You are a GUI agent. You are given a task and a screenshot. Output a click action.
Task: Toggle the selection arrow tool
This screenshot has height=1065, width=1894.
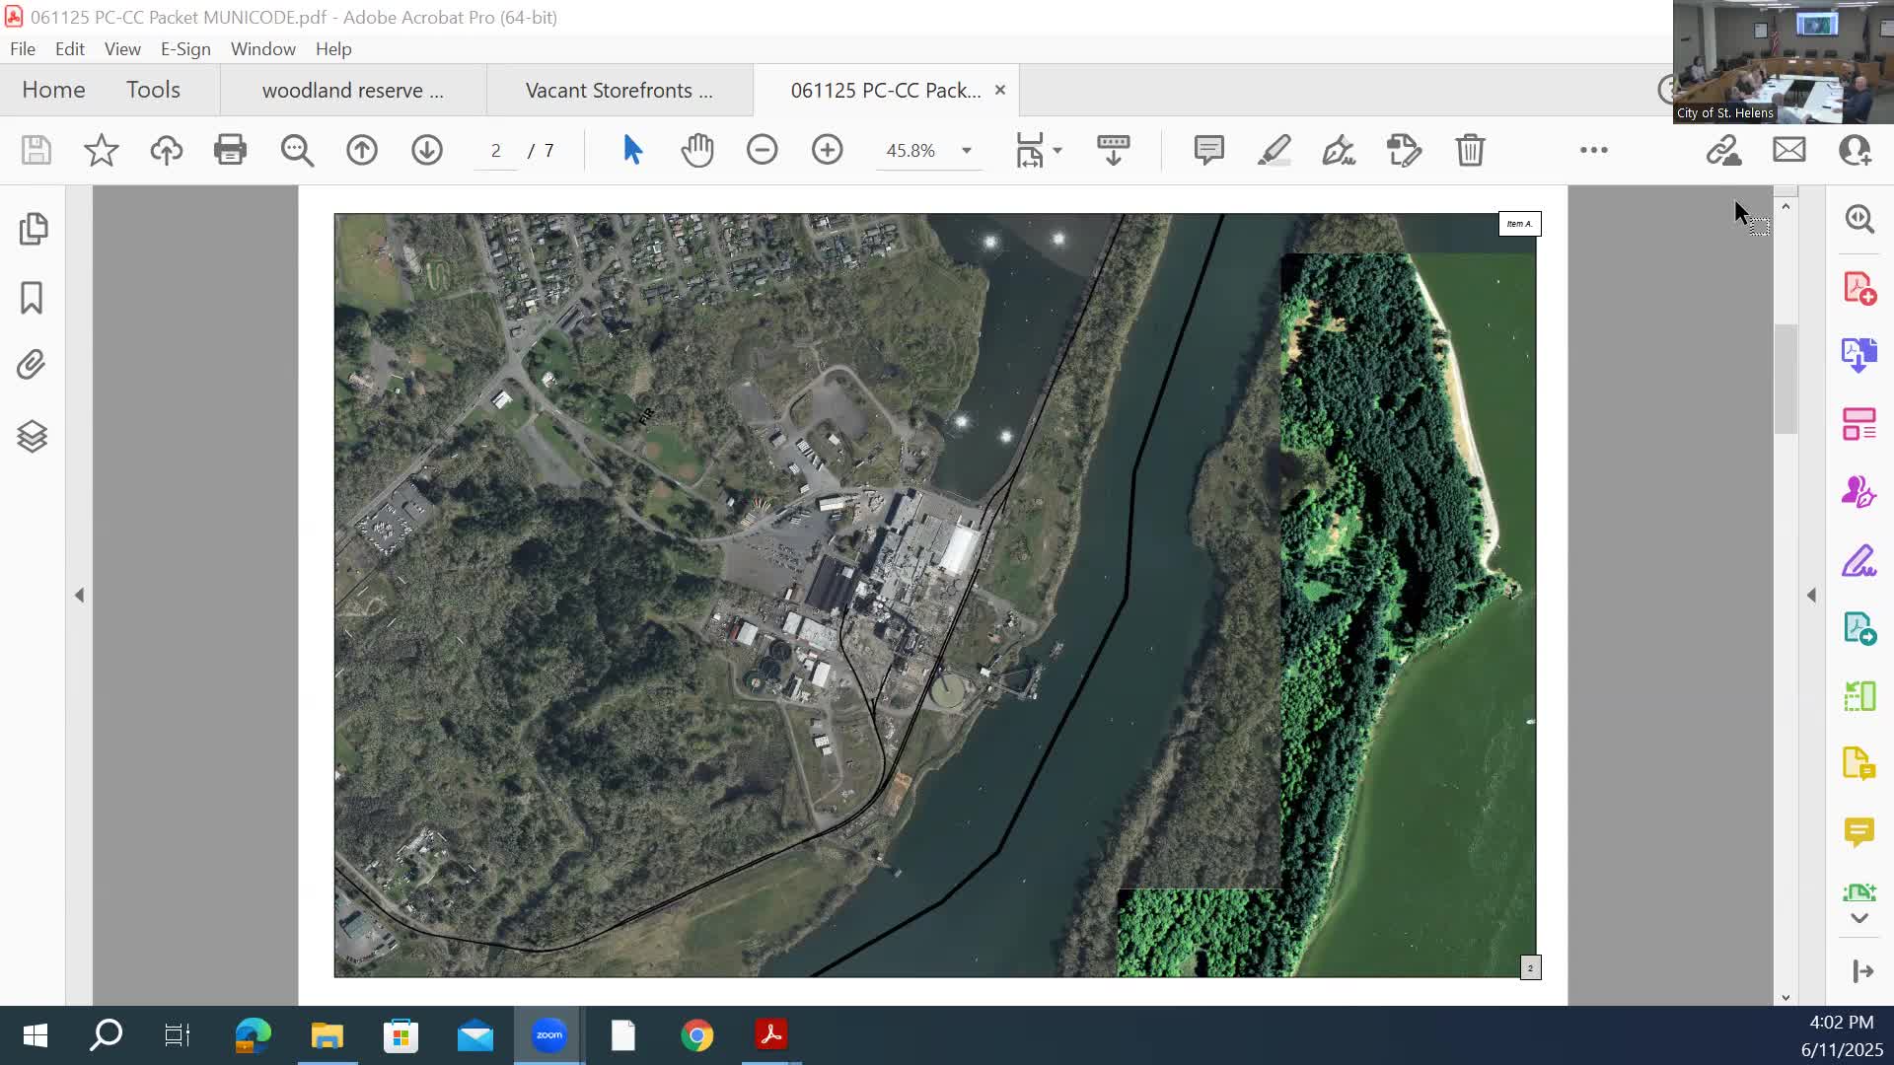click(632, 150)
